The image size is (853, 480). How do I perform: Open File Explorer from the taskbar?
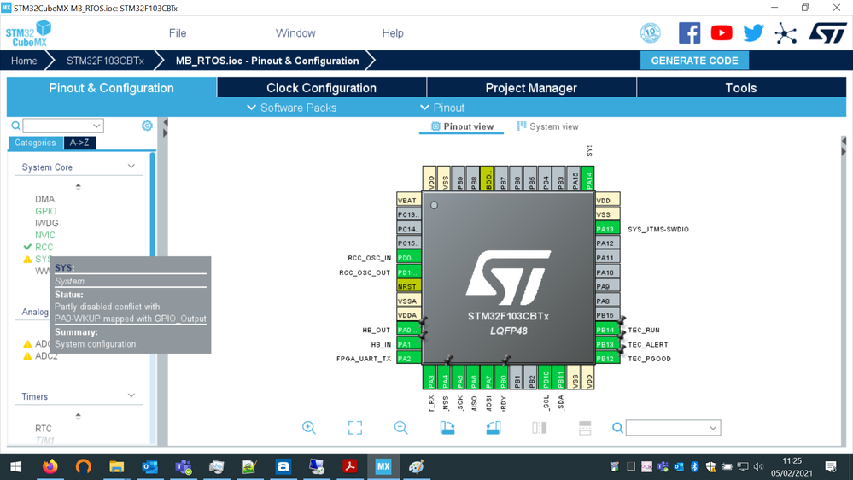pos(116,466)
